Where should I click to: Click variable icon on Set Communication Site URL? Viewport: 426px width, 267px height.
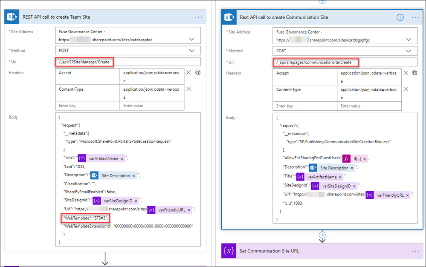229,251
